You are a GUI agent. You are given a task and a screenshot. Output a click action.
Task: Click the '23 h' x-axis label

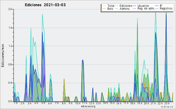coord(167,103)
